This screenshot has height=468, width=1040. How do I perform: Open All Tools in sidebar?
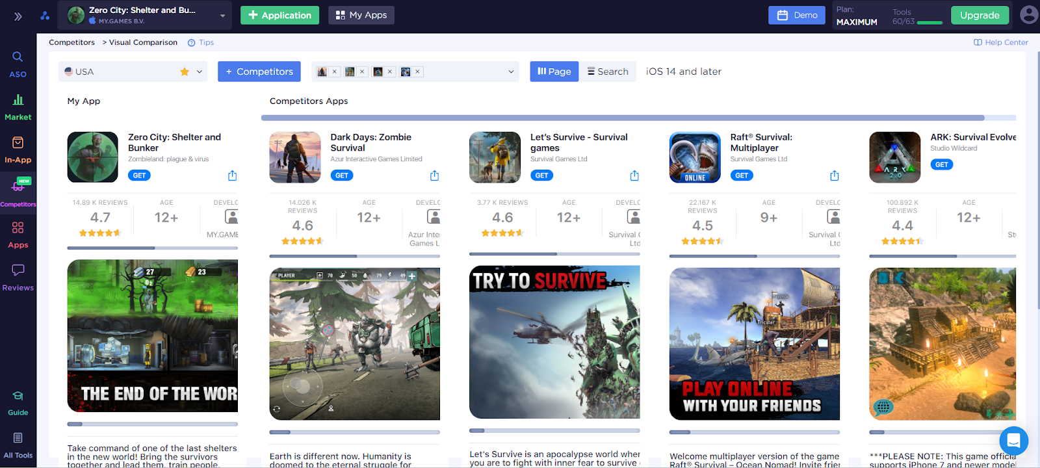(18, 446)
